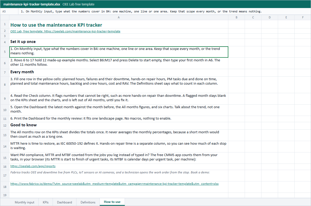Viewport: 311px width, 206px height.
Task: Select the cell starting '6. Print the Dashboard'
Action: click(119, 119)
